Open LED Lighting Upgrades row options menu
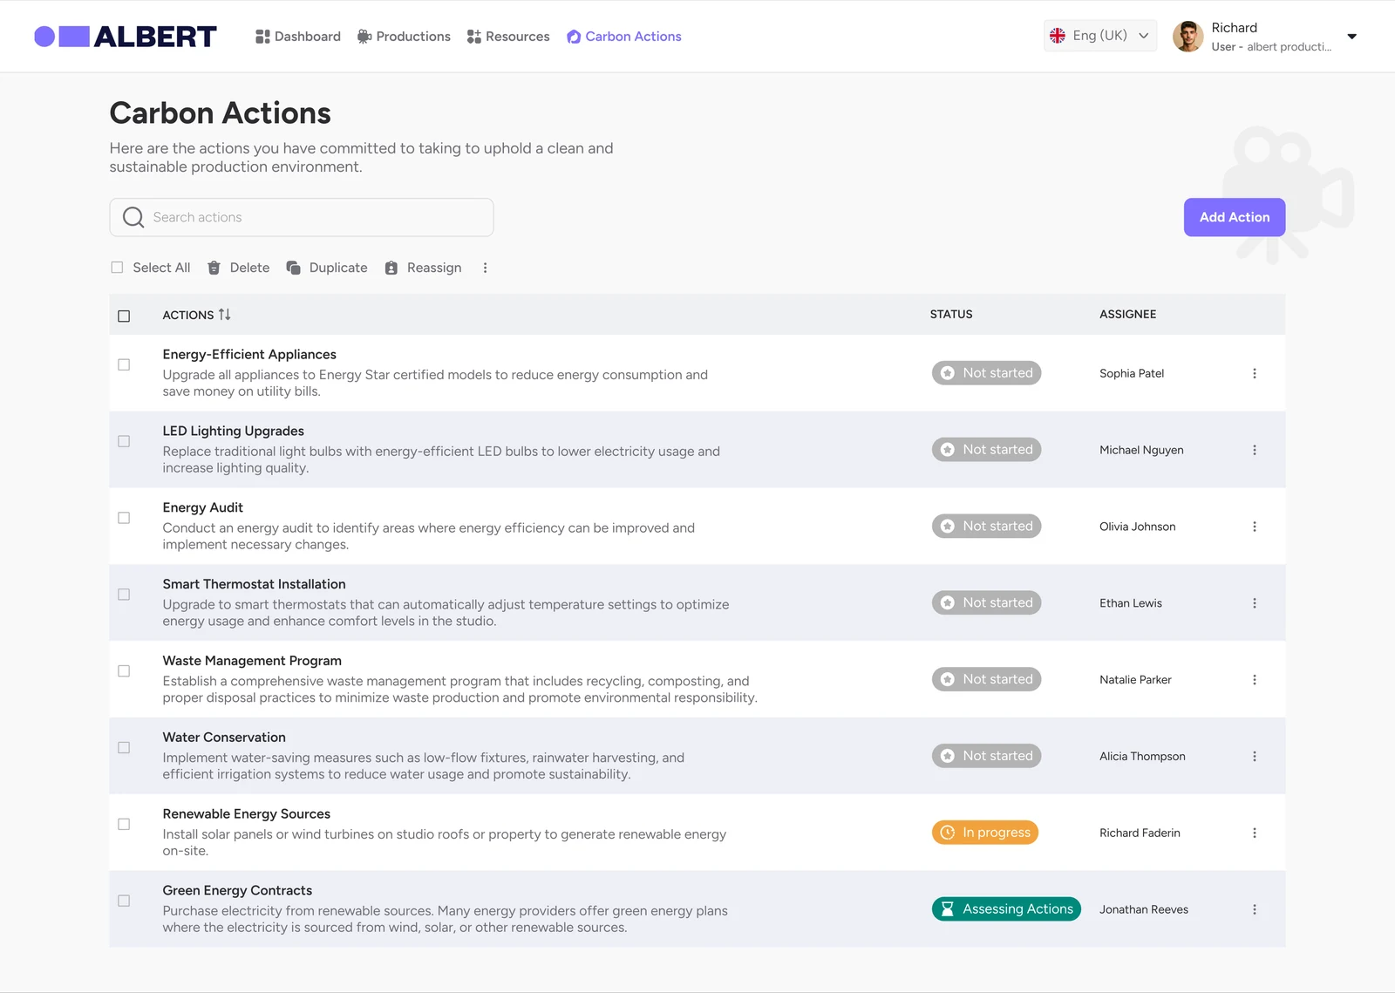 [x=1255, y=450]
